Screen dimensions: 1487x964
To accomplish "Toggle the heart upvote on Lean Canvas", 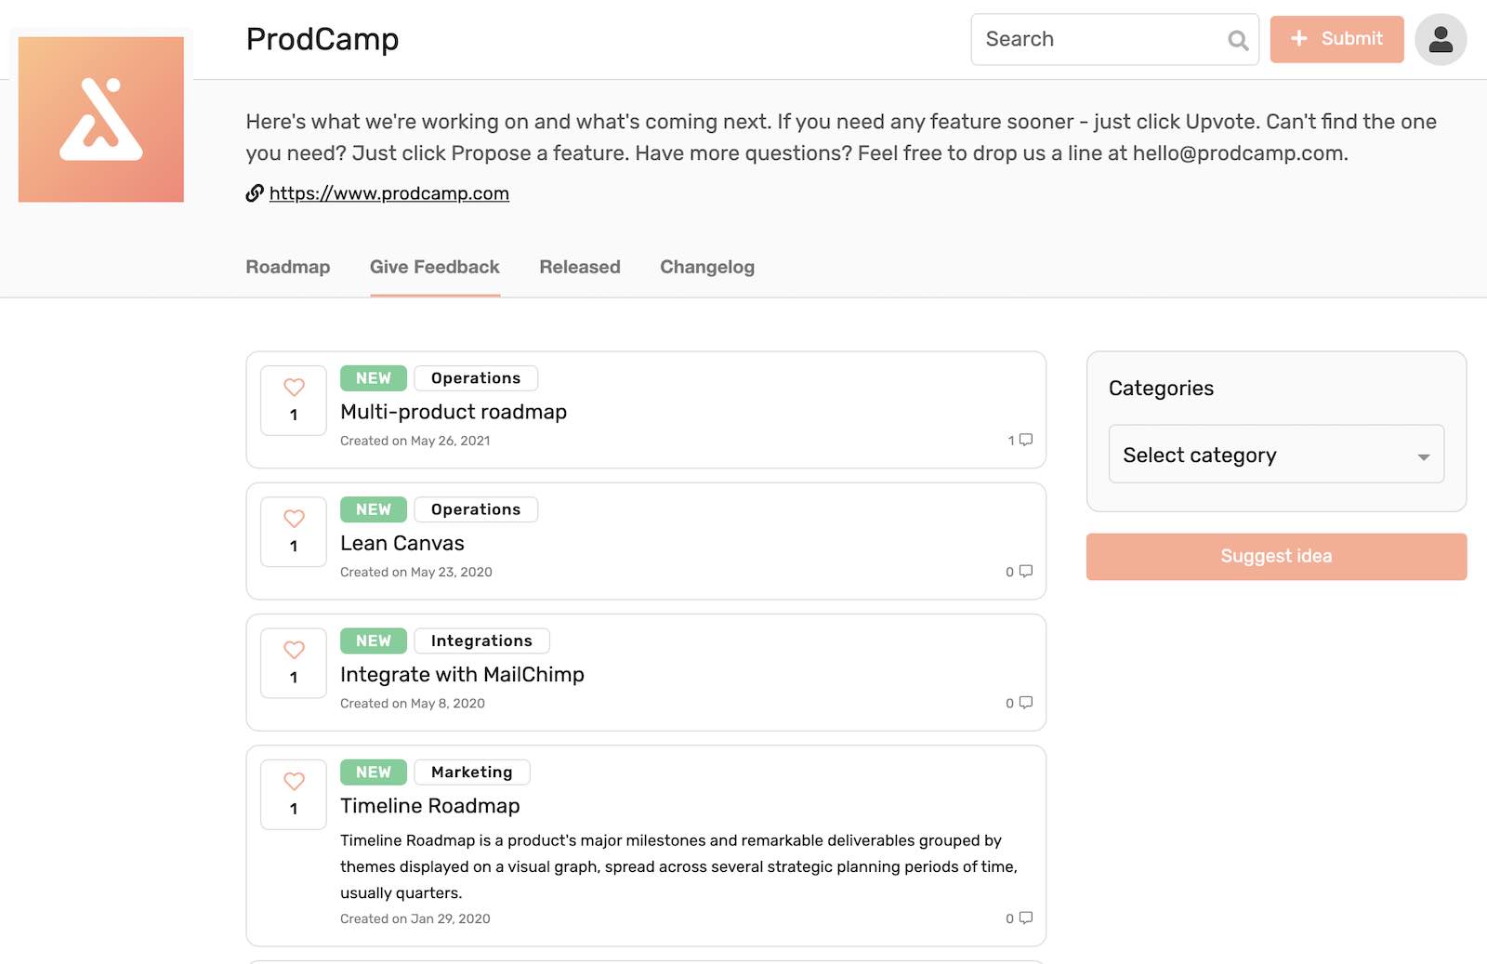I will tap(294, 519).
